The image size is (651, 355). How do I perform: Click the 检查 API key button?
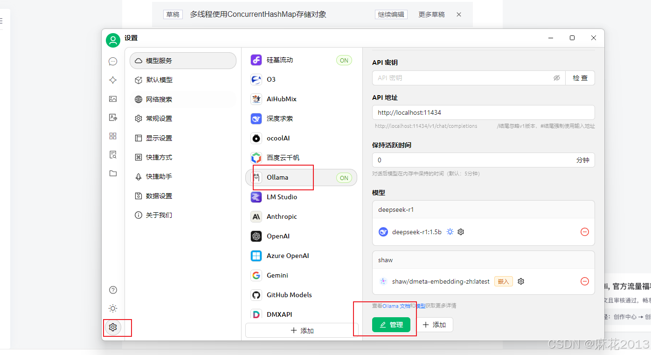[580, 78]
